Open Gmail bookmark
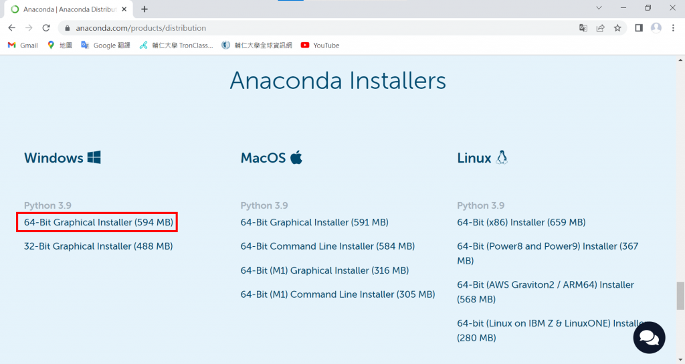The height and width of the screenshot is (364, 685). point(23,45)
